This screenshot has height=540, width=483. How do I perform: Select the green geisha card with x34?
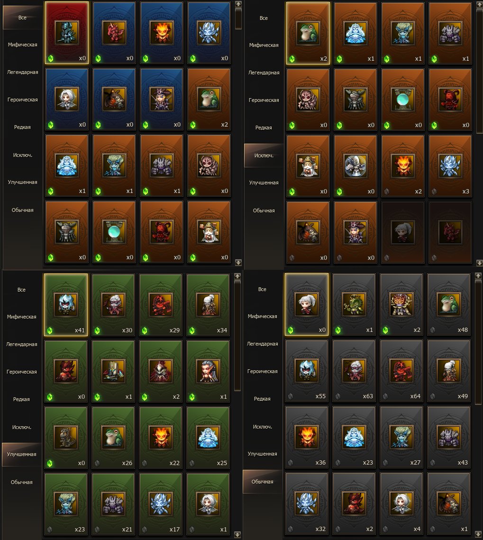208,305
